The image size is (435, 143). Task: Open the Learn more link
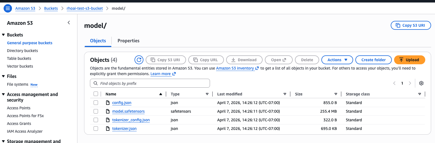tap(161, 74)
